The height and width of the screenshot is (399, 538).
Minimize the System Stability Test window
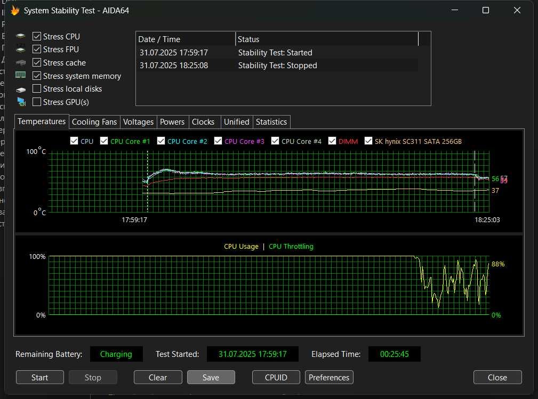tap(455, 10)
